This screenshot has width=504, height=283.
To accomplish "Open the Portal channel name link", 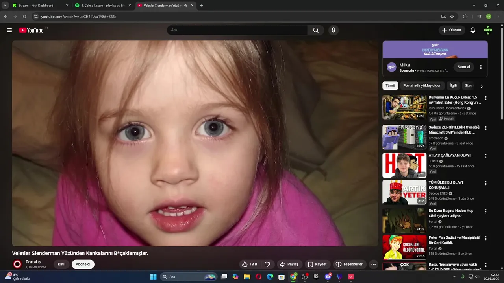I will click(31, 262).
